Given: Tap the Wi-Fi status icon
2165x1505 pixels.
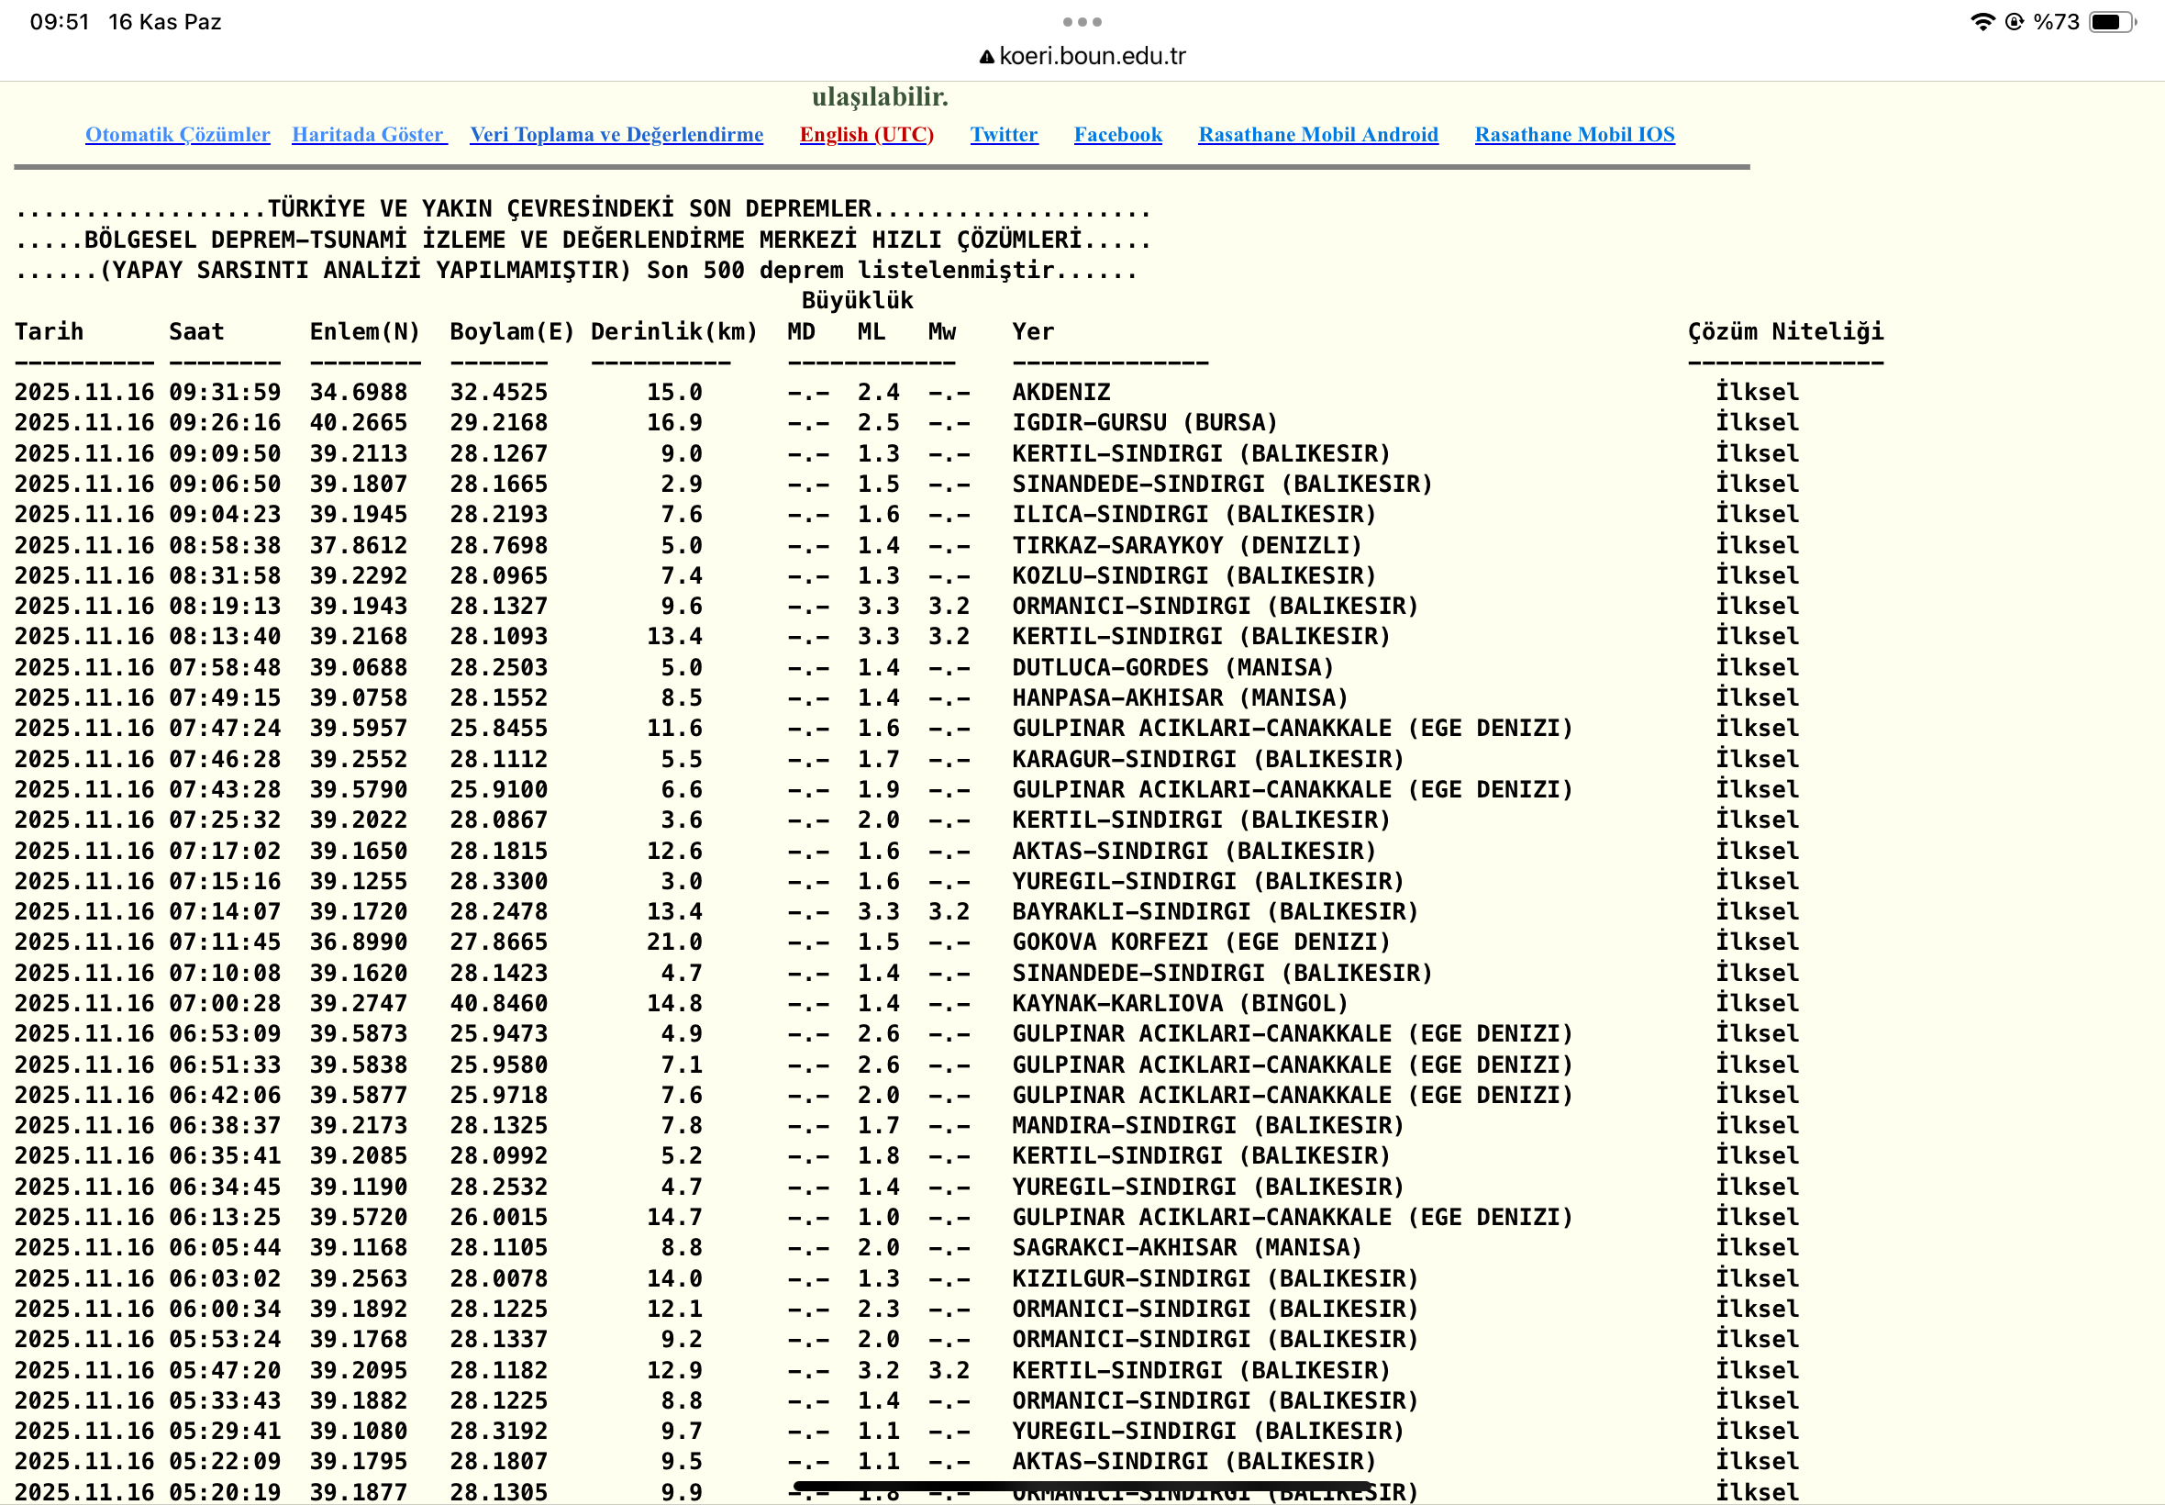Looking at the screenshot, I should tap(1983, 22).
